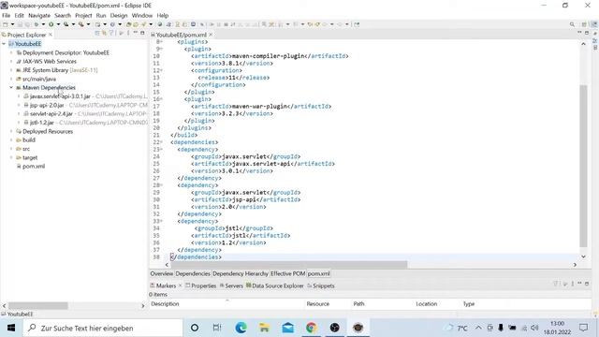
Task: Fold the configuration element at line 12
Action: [161, 70]
